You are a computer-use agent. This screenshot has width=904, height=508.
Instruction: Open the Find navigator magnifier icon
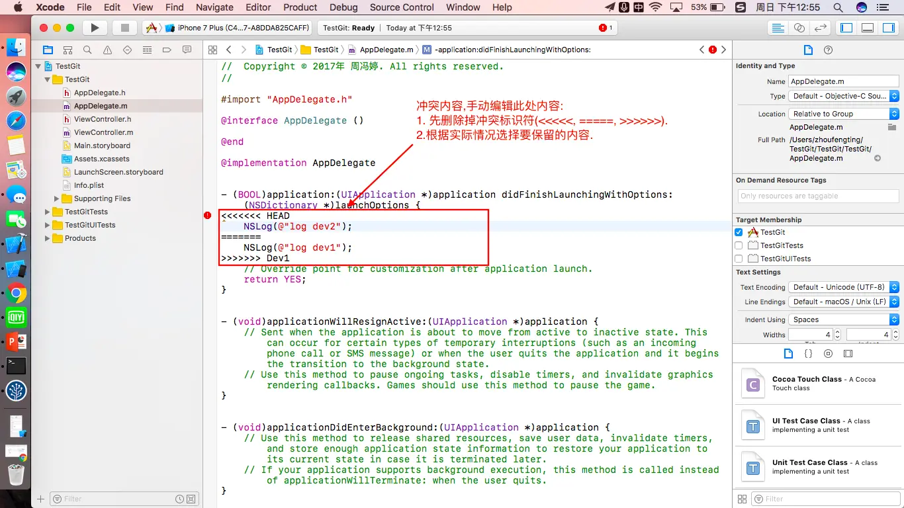point(87,50)
